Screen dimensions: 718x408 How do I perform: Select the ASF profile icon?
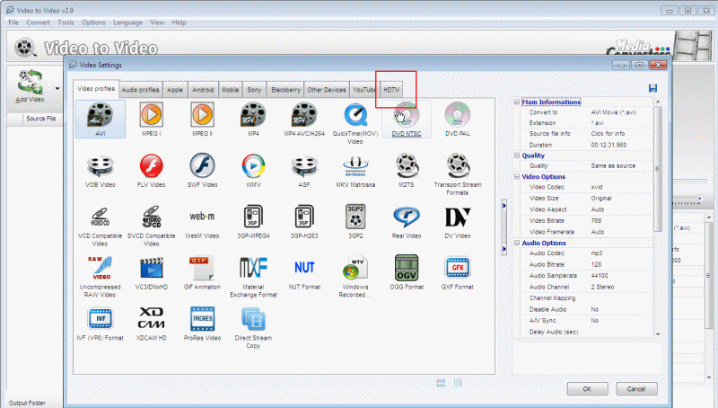[304, 166]
